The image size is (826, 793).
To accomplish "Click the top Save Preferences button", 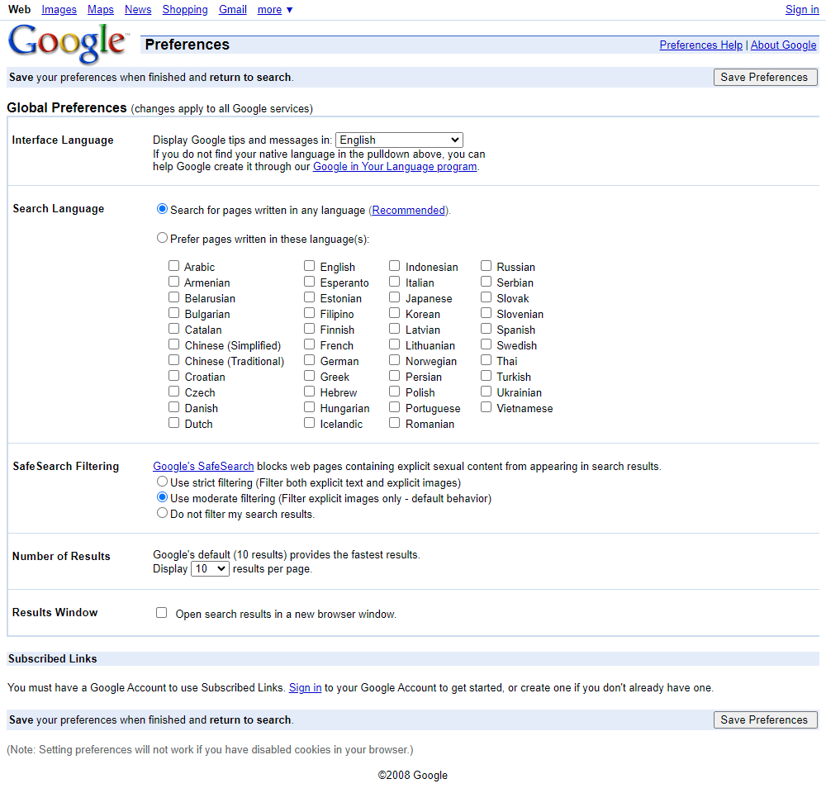I will point(766,77).
